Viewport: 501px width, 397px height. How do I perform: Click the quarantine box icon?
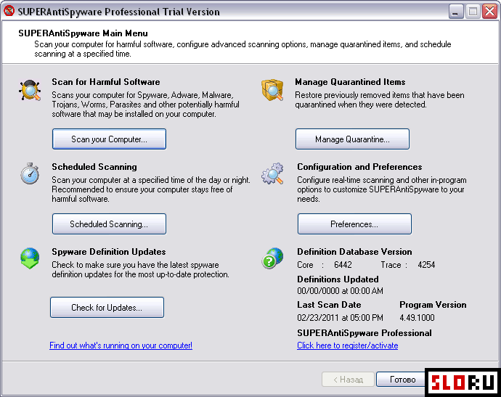[272, 90]
